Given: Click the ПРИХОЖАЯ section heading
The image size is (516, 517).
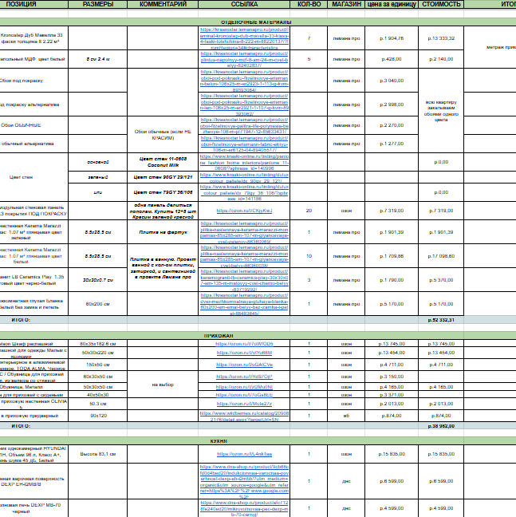Looking at the screenshot, I should [219, 336].
